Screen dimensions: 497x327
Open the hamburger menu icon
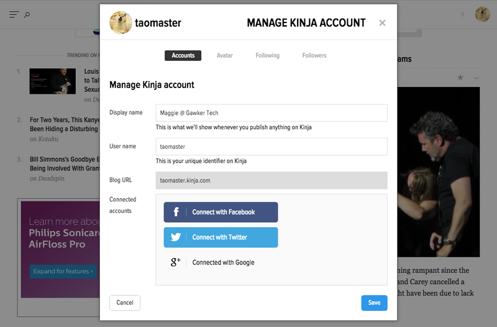pos(14,14)
